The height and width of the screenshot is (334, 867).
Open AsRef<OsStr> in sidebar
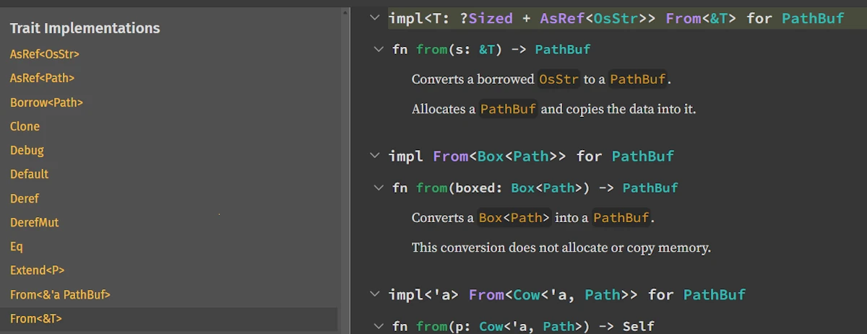(45, 54)
